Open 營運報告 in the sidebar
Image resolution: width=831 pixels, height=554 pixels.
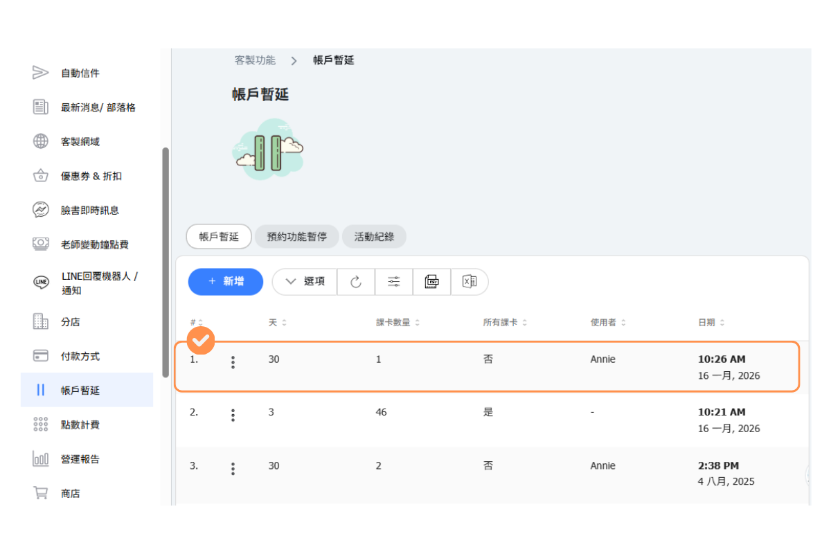(x=80, y=459)
